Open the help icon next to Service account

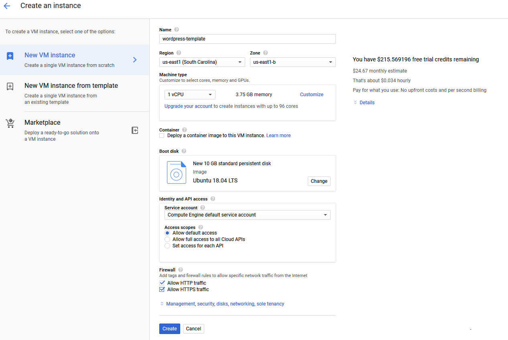tap(203, 208)
